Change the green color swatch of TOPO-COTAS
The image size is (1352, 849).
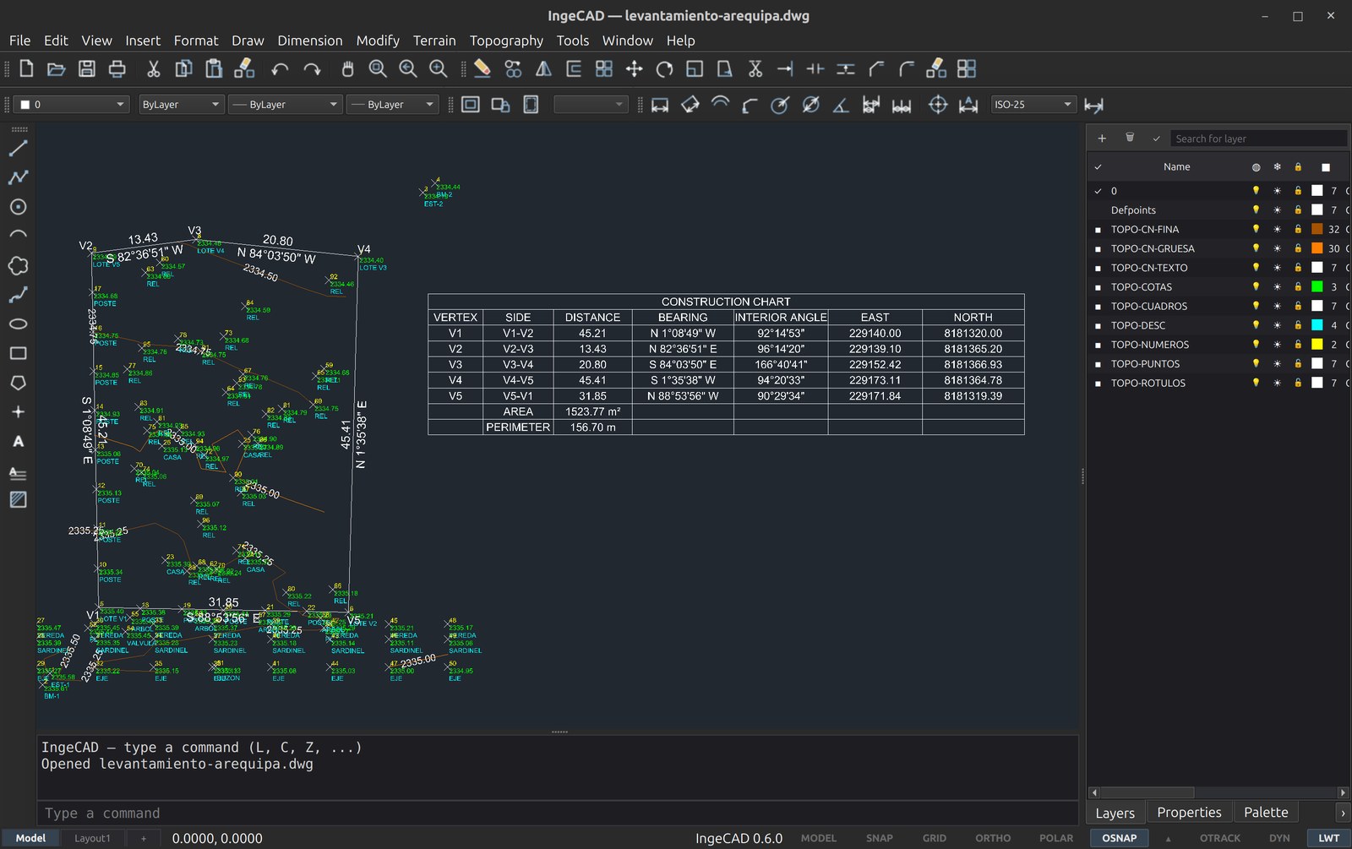click(x=1317, y=286)
